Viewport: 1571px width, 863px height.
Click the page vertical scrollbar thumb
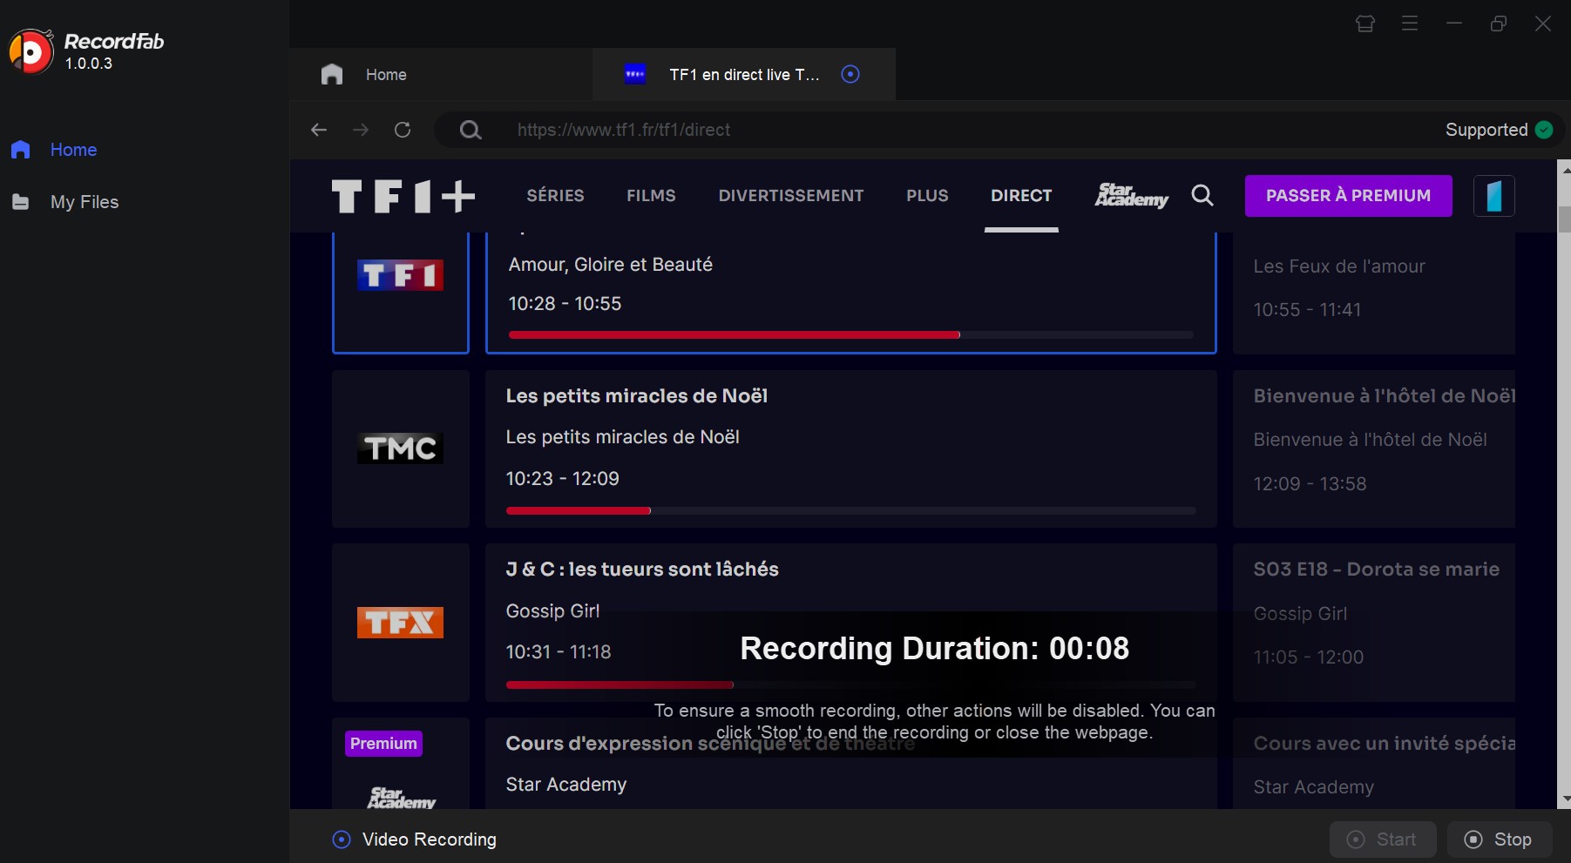coord(1564,219)
